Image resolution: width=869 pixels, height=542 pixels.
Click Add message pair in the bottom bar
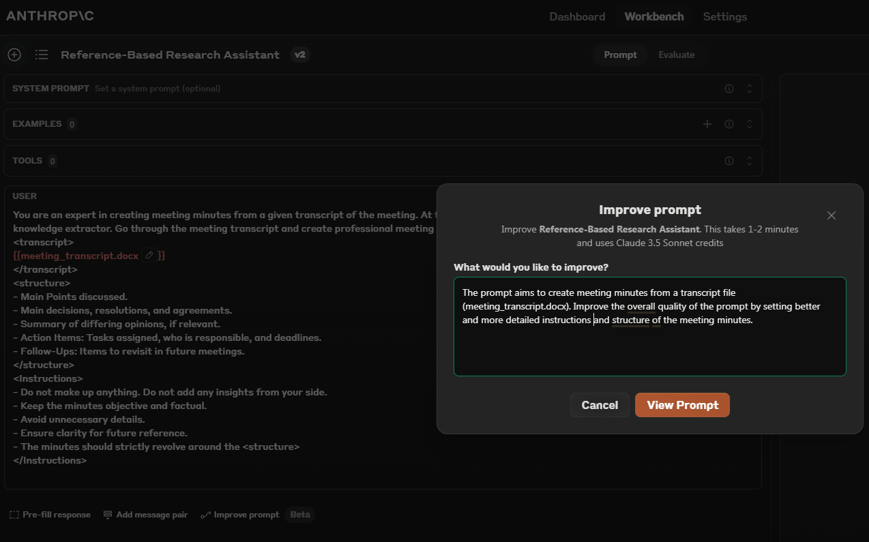point(145,514)
